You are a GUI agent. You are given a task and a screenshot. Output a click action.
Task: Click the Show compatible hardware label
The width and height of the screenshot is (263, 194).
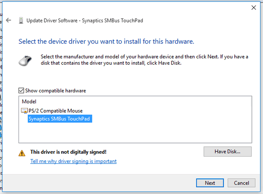click(x=56, y=90)
